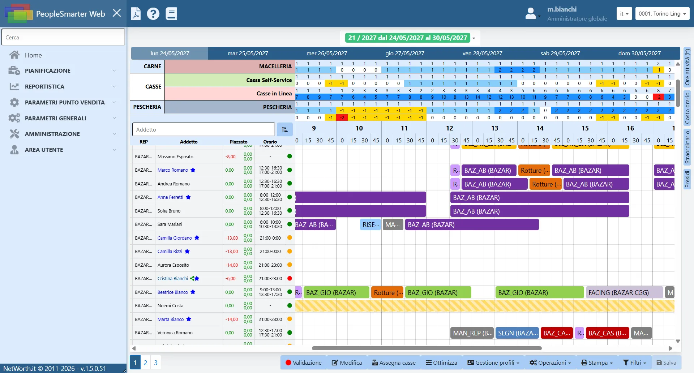Open the week selector 21 / 2027 dropdown
The width and height of the screenshot is (694, 373).
click(410, 38)
